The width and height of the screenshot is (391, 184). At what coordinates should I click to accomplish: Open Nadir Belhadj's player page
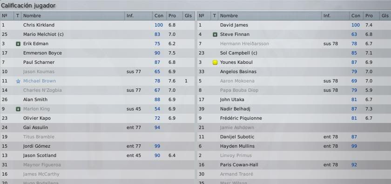coord(235,109)
